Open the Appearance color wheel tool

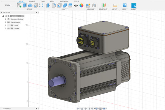[81, 5]
